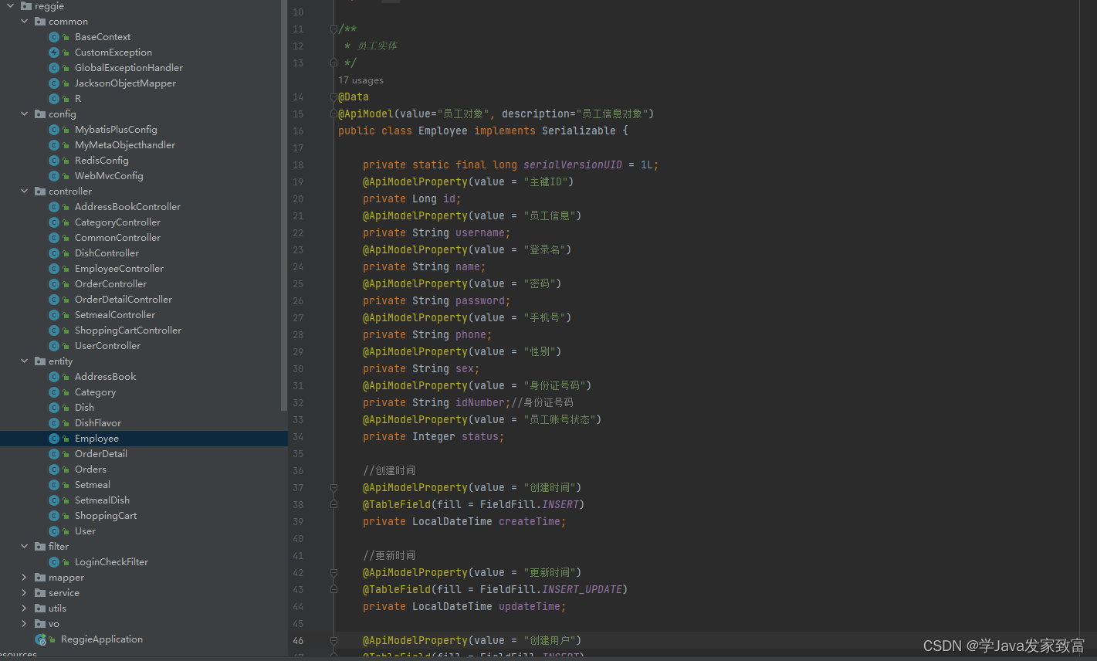
Task: Click the service package folder icon
Action: click(40, 593)
